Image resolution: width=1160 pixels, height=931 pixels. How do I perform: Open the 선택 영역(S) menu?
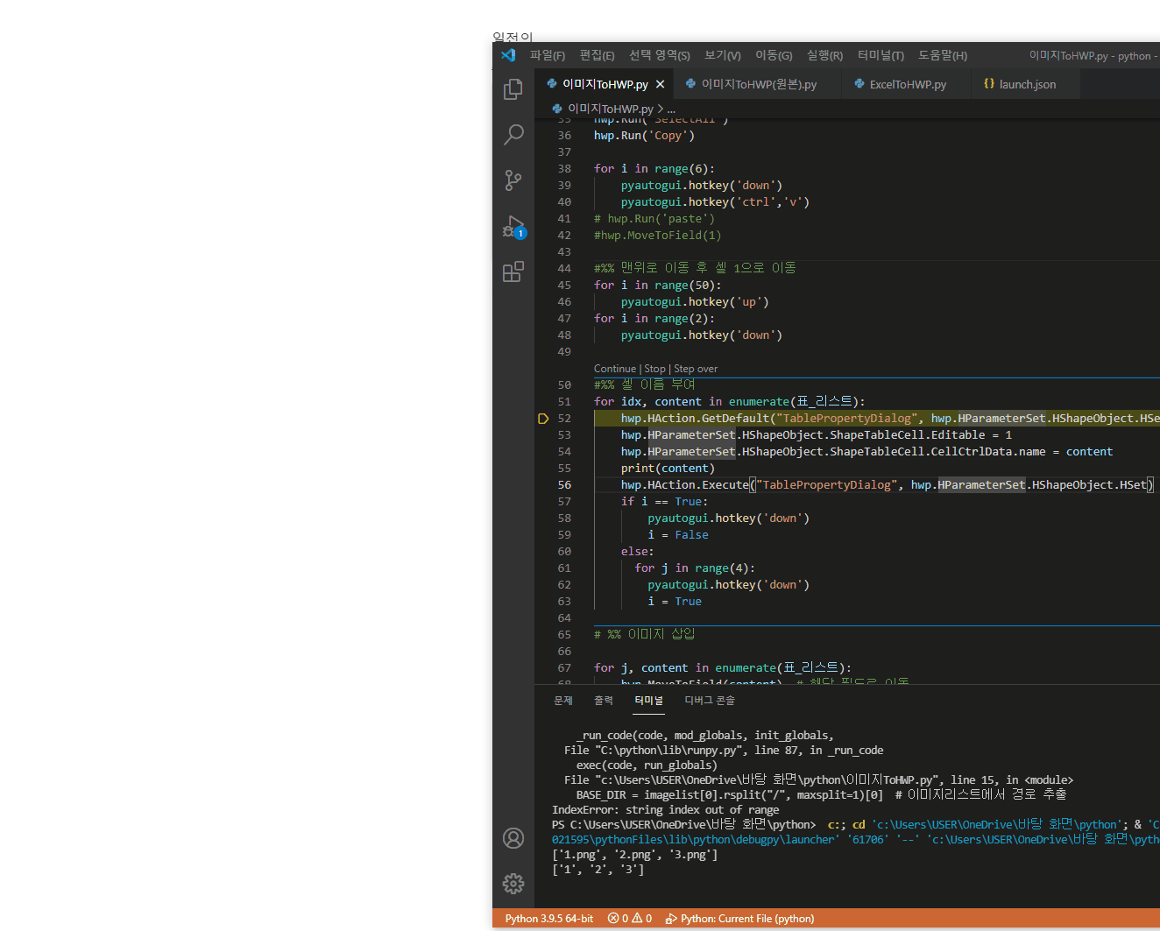coord(660,55)
